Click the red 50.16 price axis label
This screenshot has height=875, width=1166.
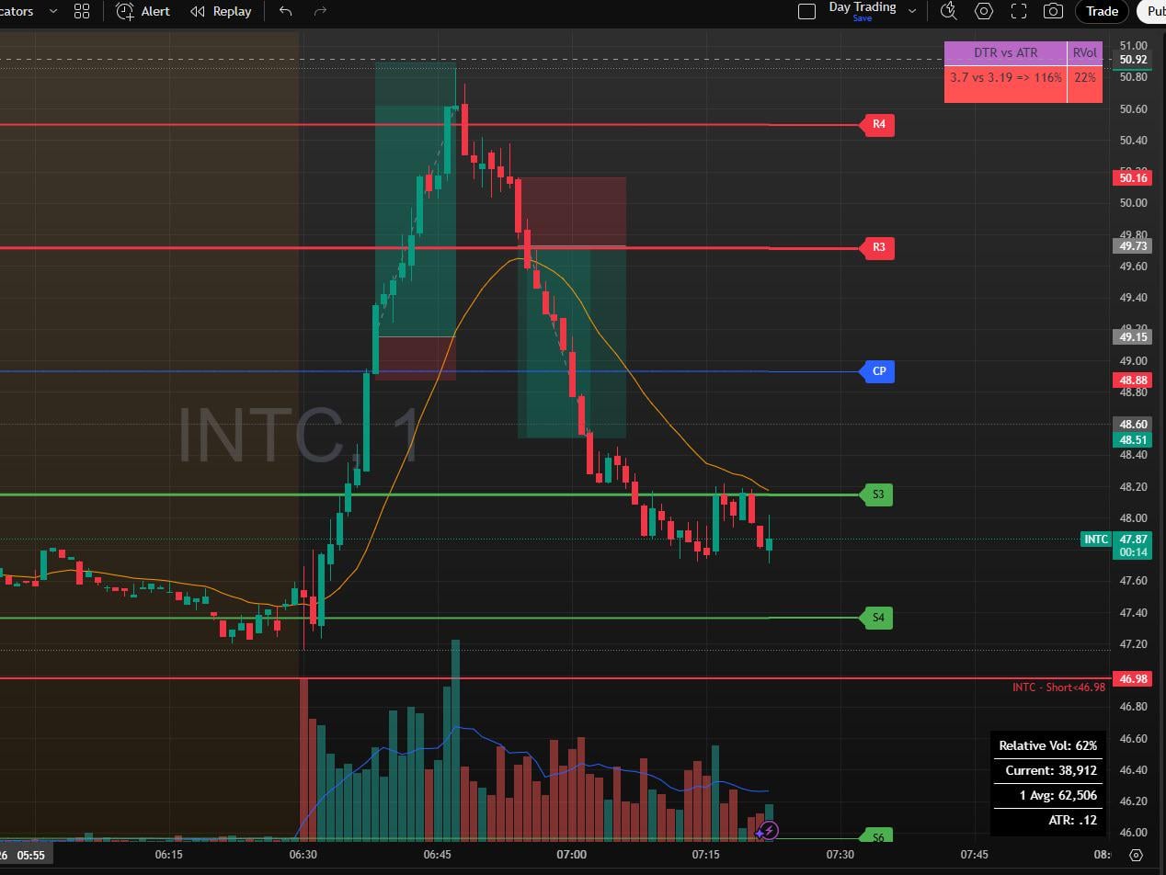(1131, 177)
